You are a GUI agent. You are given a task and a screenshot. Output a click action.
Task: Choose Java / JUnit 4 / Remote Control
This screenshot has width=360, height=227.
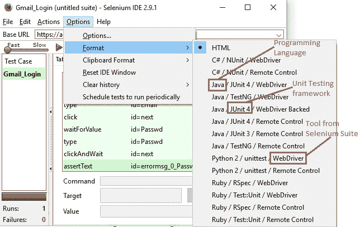pos(257,122)
